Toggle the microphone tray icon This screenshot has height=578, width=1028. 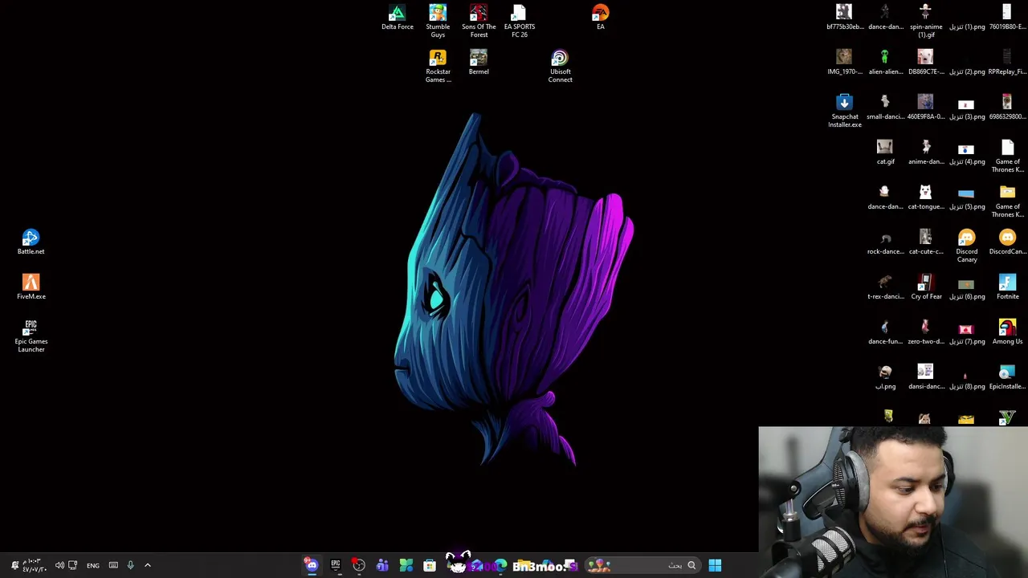(130, 565)
